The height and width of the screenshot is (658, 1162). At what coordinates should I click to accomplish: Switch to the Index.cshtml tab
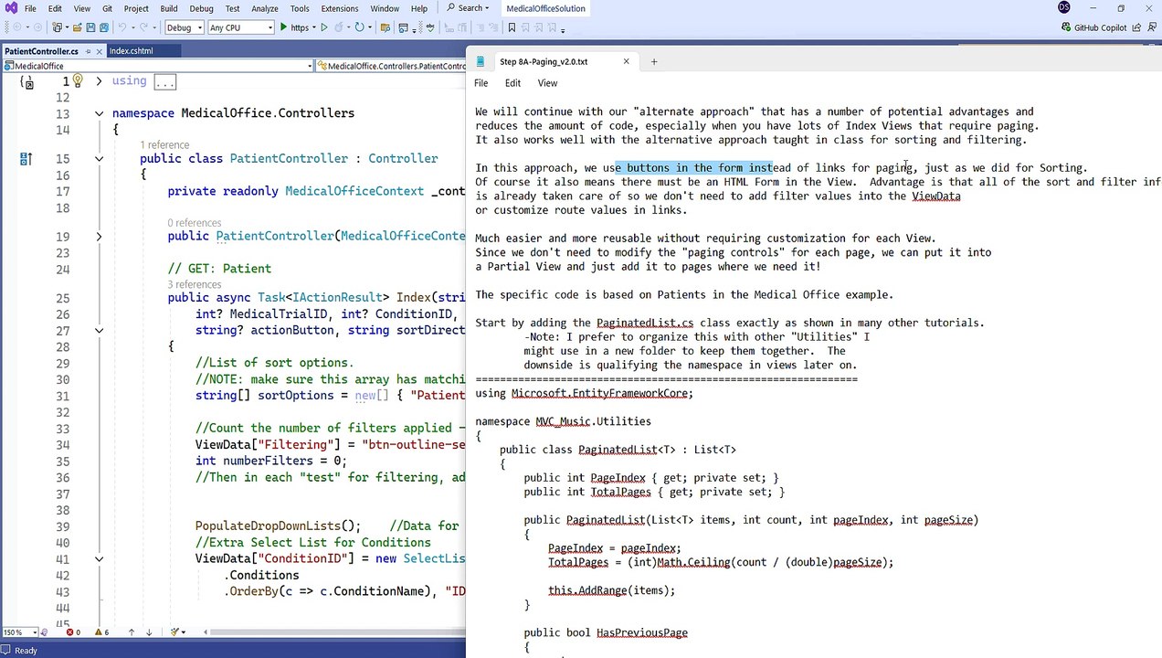[x=132, y=51]
